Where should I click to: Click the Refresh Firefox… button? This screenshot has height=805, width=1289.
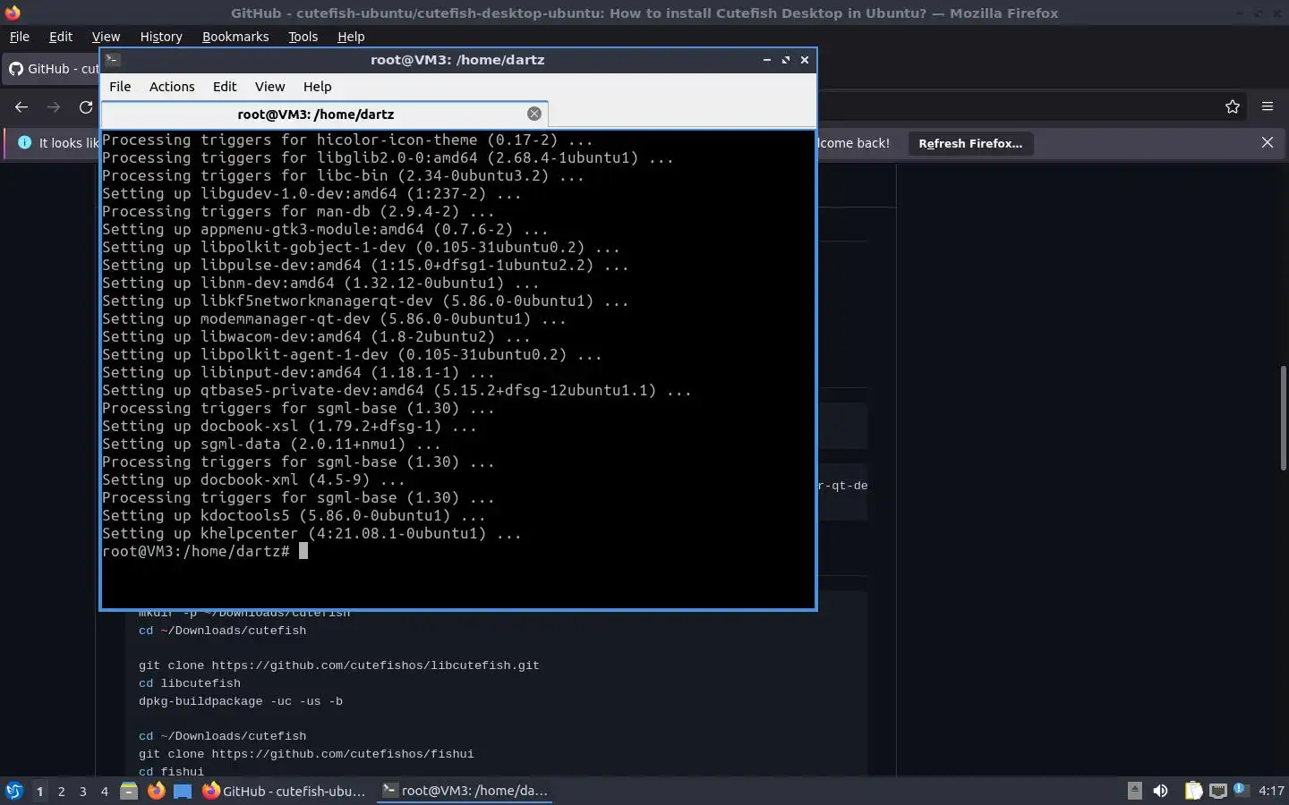point(970,143)
